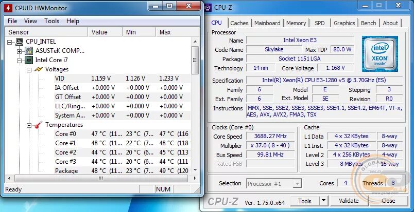Click the Level 2 cache 4 x 256 KBytes
This screenshot has width=414, height=212.
(351, 155)
